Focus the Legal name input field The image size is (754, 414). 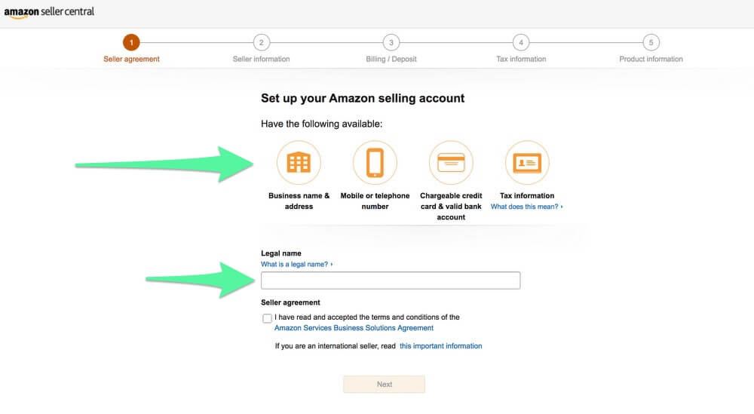pyautogui.click(x=391, y=281)
